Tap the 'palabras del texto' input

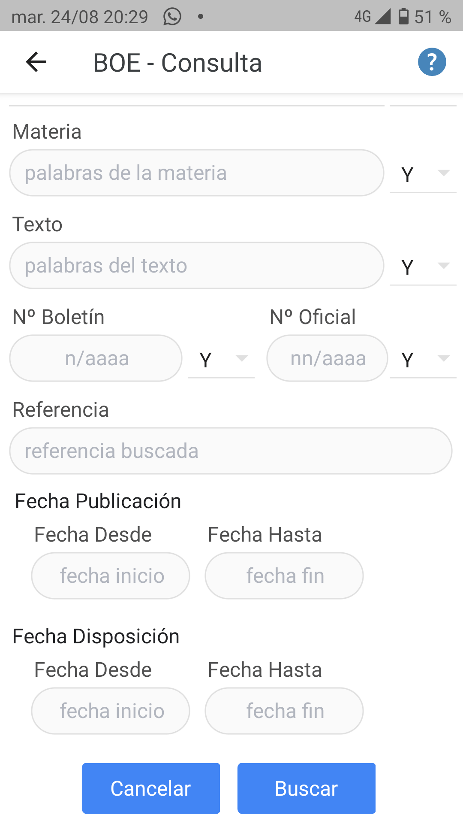[196, 266]
